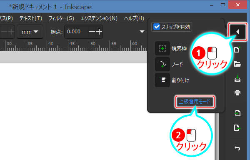This screenshot has width=250, height=160.
Task: Toggle the alignment snap icon
Action: pos(162,80)
